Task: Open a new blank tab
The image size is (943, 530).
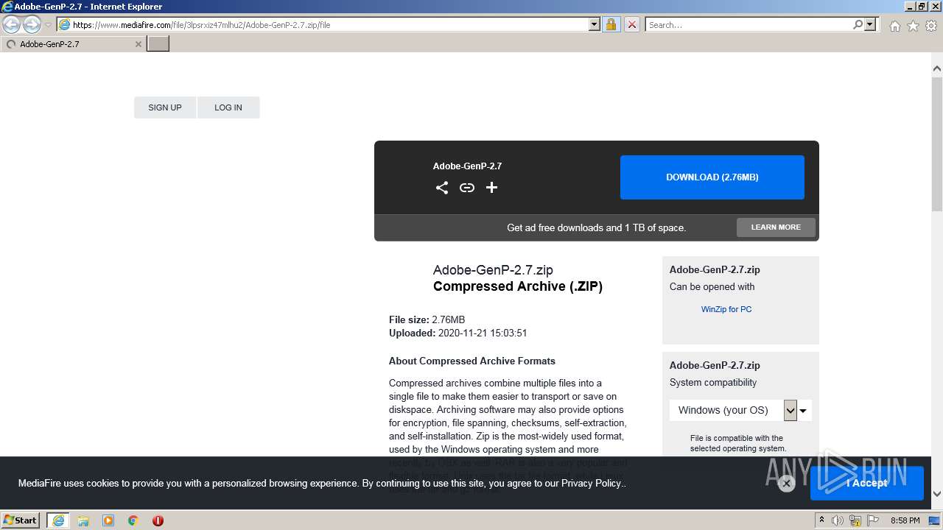Action: pos(158,43)
